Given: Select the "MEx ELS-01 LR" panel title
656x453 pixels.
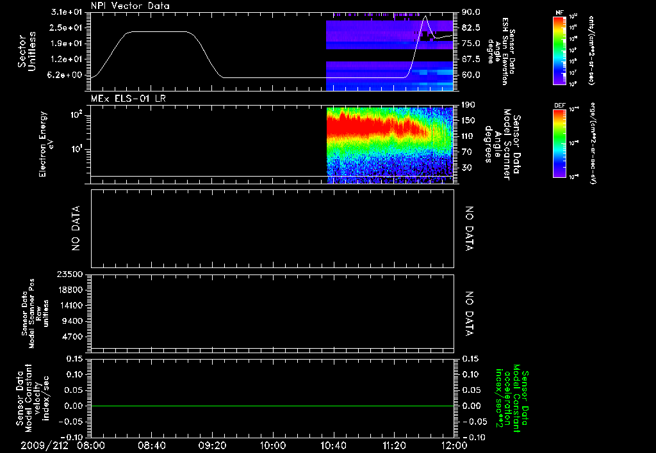Looking at the screenshot, I should (128, 99).
